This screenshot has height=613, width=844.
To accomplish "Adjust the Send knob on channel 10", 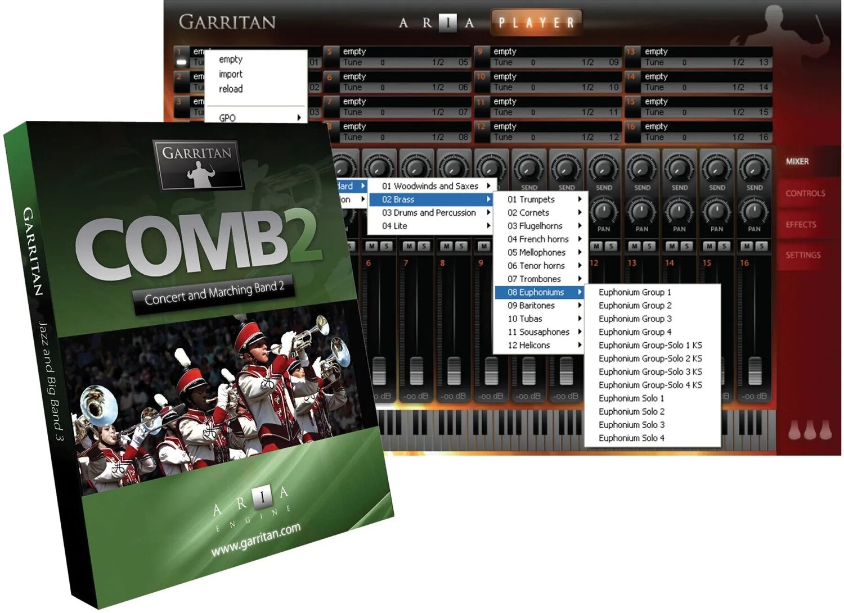I will pyautogui.click(x=528, y=167).
